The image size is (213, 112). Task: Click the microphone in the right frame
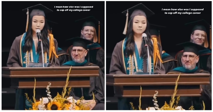pyautogui.click(x=145, y=39)
